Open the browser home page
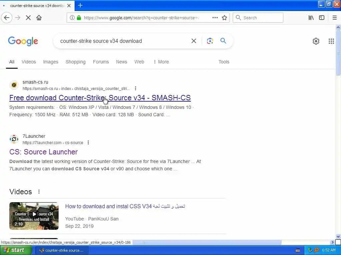Image resolution: width=341 pixels, height=255 pixels. (39, 18)
